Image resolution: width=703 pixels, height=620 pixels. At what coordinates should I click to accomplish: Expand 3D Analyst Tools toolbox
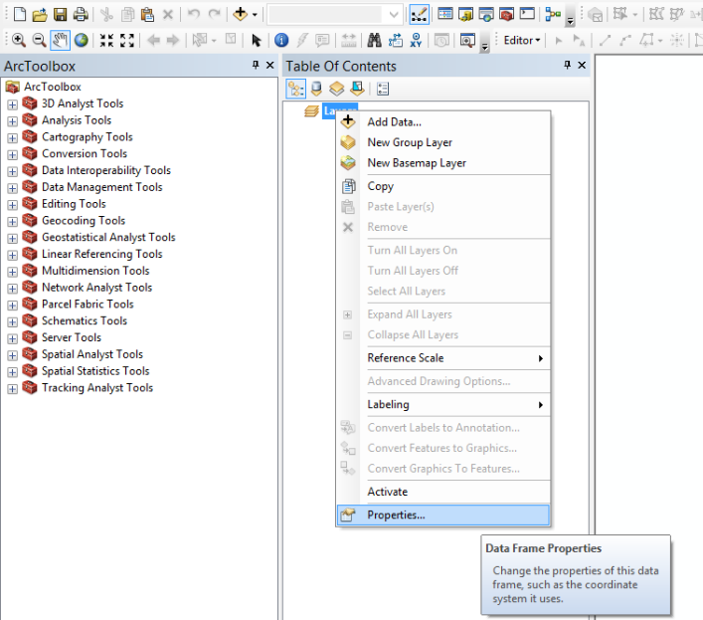point(13,104)
